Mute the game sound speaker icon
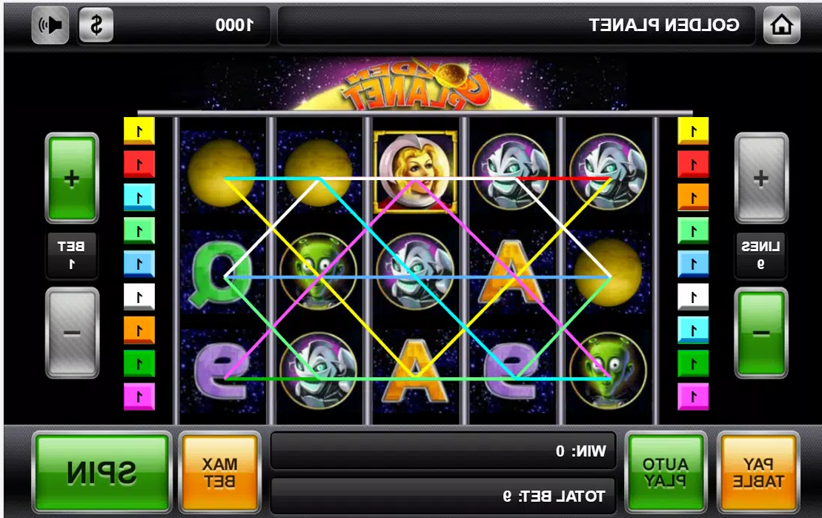The image size is (822, 518). tap(50, 24)
